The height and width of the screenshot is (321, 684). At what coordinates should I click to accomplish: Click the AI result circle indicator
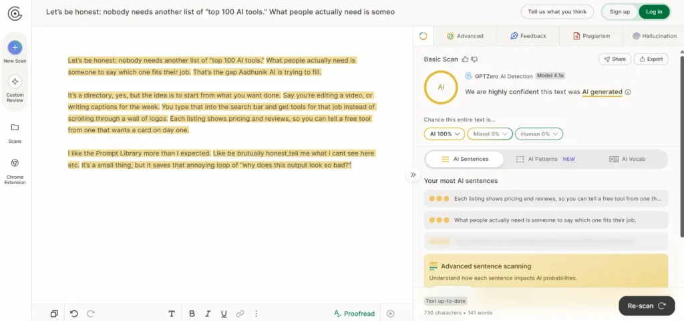coord(441,87)
